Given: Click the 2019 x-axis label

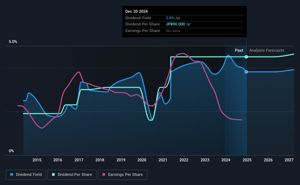Looking at the screenshot, I should click(x=121, y=160).
